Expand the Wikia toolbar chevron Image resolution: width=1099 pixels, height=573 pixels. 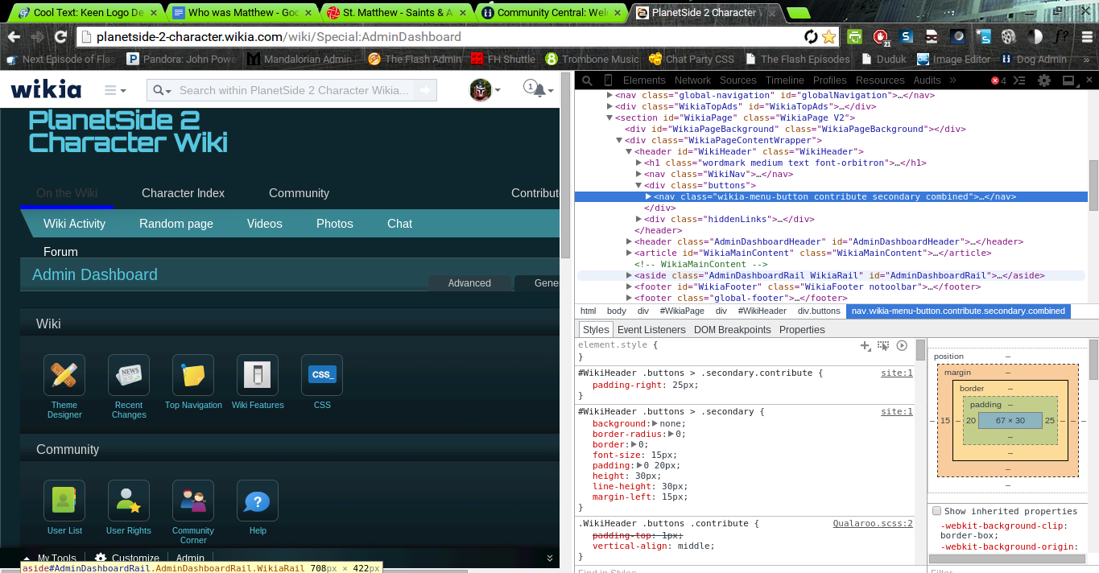(550, 558)
